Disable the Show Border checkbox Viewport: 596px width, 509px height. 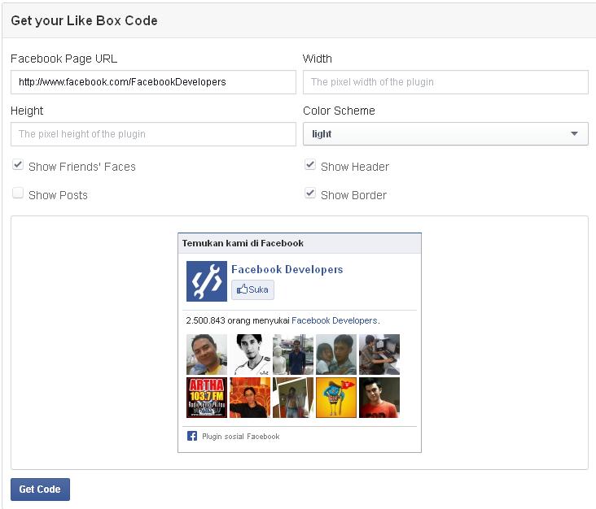tap(310, 194)
